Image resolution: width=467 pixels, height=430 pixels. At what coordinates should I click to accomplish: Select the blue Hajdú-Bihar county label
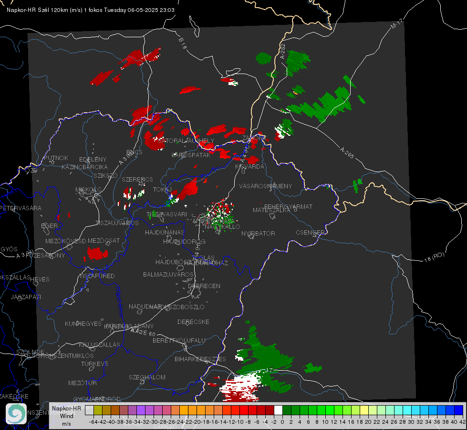(x=119, y=302)
